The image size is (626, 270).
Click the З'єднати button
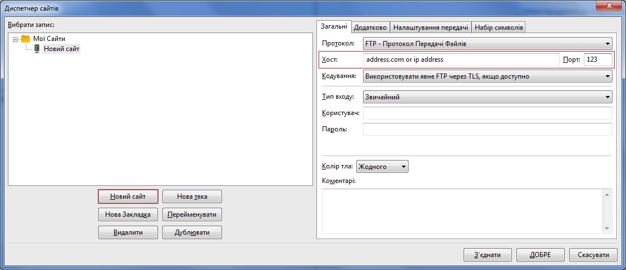click(487, 255)
